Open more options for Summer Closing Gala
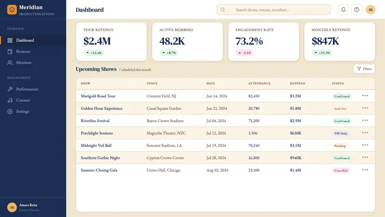The width and height of the screenshot is (385, 217). click(x=365, y=170)
